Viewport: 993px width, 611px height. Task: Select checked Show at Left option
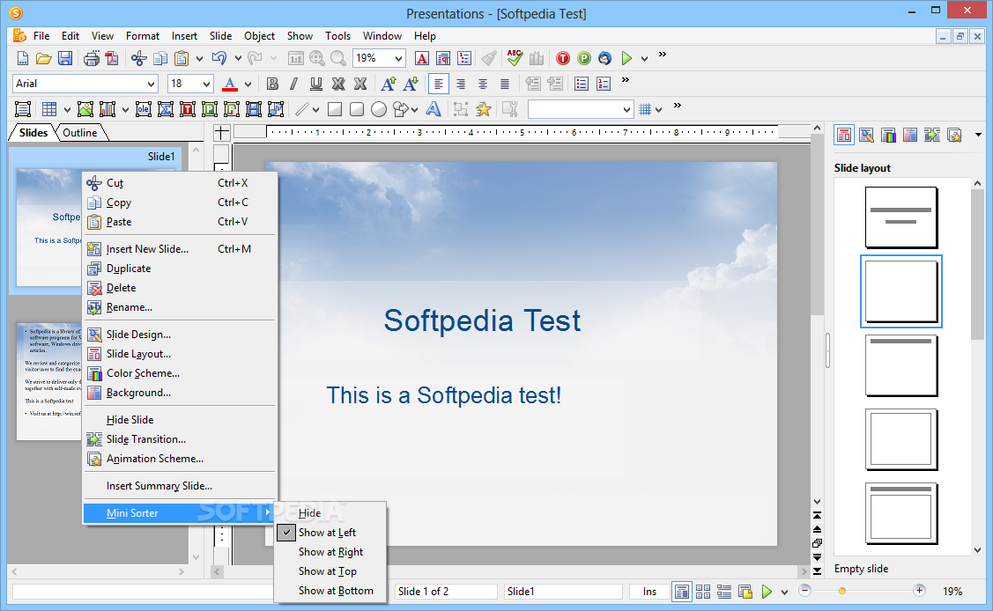(330, 533)
